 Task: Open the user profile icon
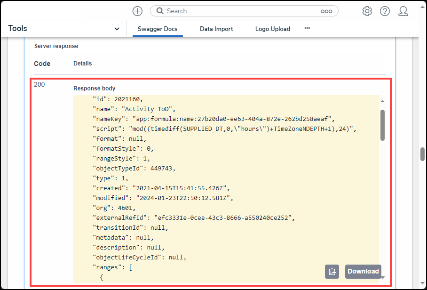(x=403, y=11)
